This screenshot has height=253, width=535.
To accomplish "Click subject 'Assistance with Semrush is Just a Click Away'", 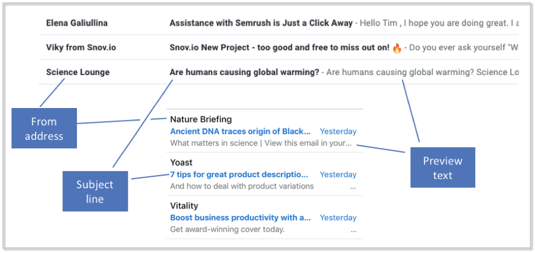I will click(x=261, y=23).
